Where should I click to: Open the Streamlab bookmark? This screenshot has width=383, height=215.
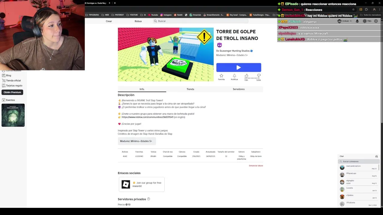[x=195, y=15]
